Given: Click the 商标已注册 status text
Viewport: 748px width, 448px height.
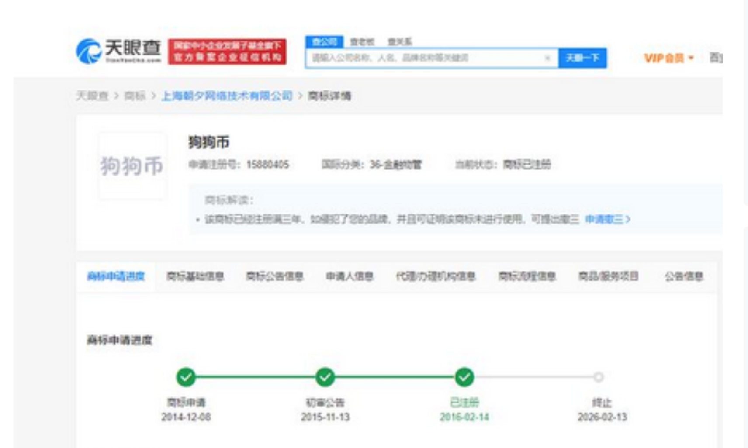Looking at the screenshot, I should (527, 165).
